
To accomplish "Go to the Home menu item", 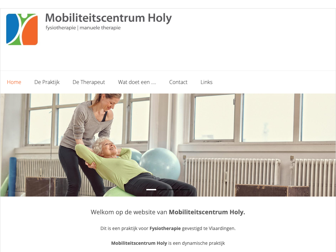I will click(14, 82).
